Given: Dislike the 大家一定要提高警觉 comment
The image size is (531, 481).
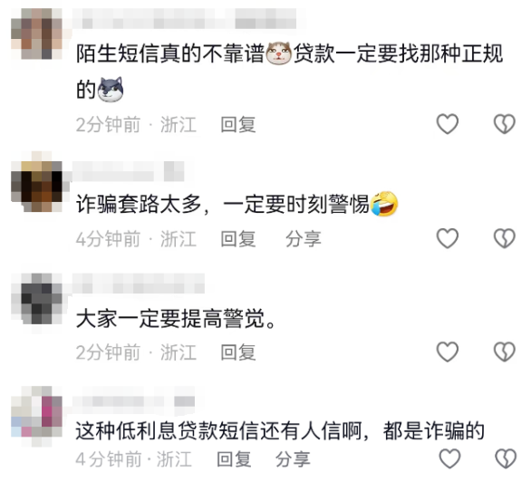Looking at the screenshot, I should (x=505, y=352).
